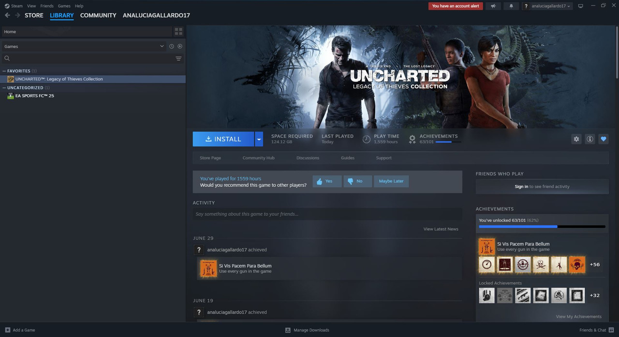Open install options dropdown arrow
The image size is (619, 337).
coord(259,139)
